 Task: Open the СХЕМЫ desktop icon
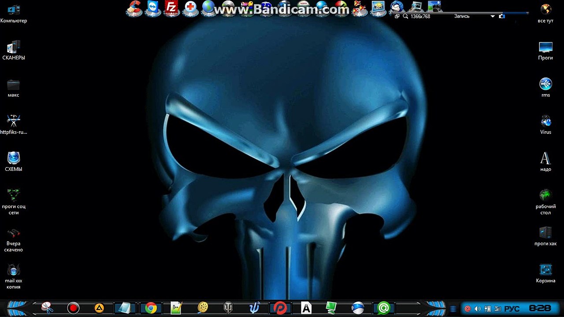pos(14,162)
